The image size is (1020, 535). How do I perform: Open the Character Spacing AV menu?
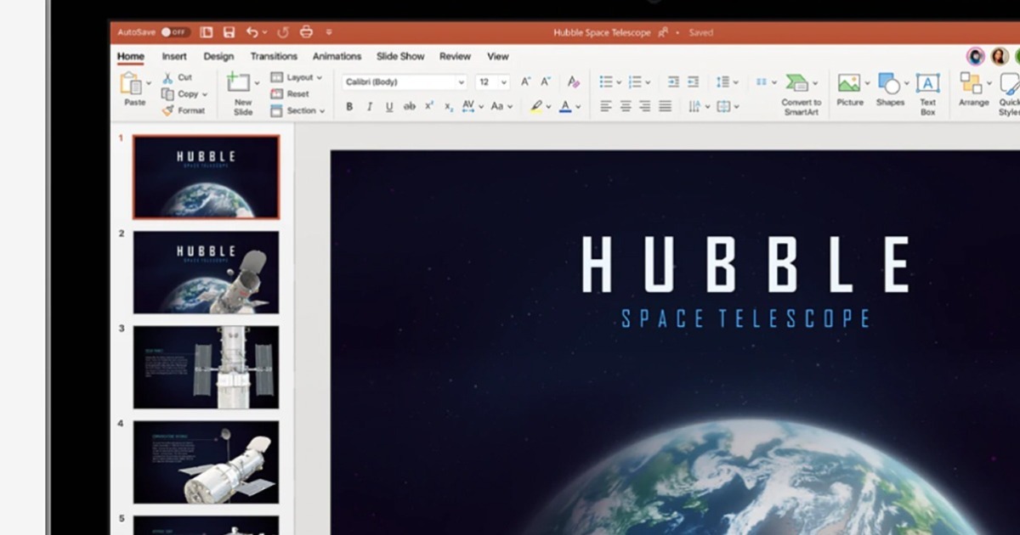[472, 107]
